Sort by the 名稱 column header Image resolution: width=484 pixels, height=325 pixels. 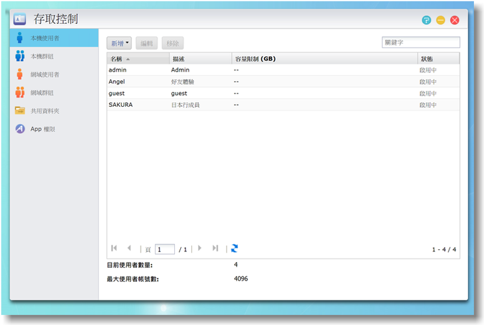[138, 58]
